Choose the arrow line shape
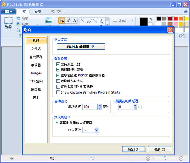 click(95, 21)
